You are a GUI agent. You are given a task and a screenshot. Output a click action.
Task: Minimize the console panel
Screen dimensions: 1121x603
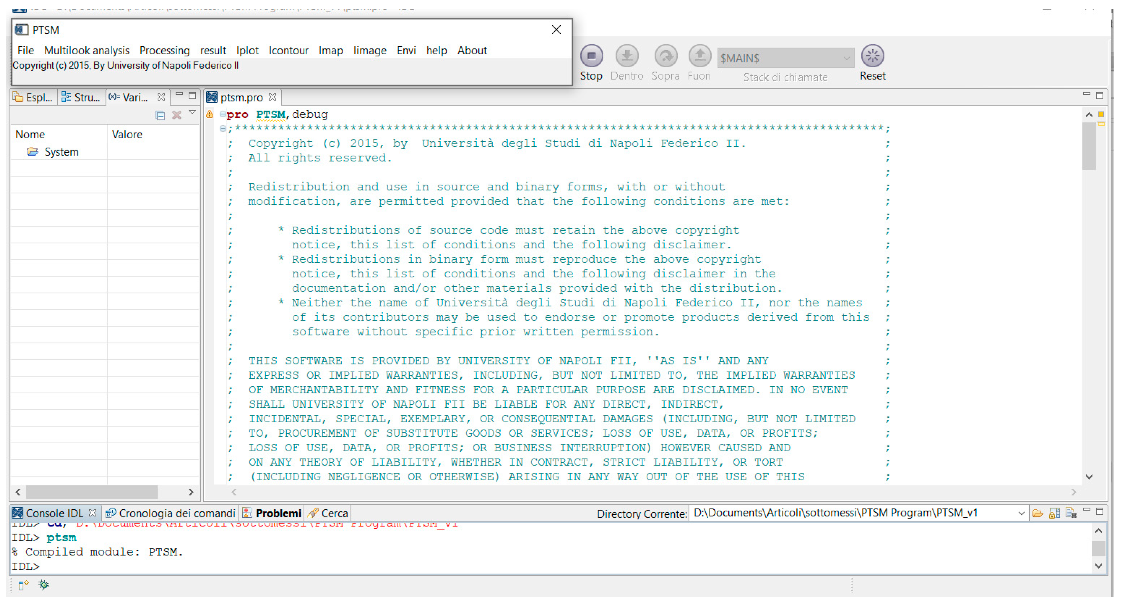click(1086, 510)
